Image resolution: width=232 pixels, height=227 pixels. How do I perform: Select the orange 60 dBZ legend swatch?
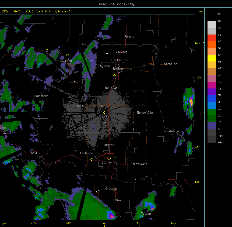(x=212, y=44)
